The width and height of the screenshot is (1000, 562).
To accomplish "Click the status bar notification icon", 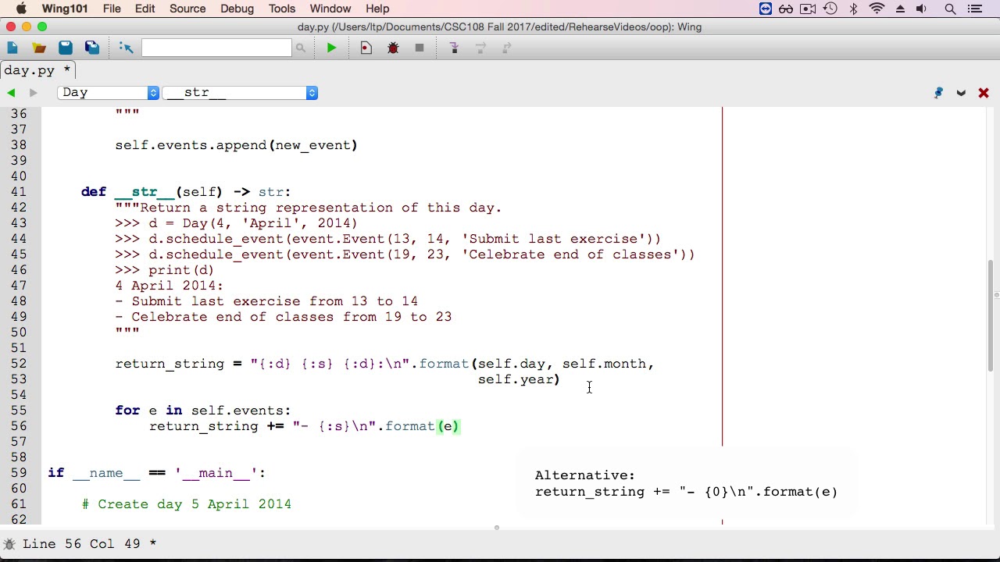I will (9, 543).
